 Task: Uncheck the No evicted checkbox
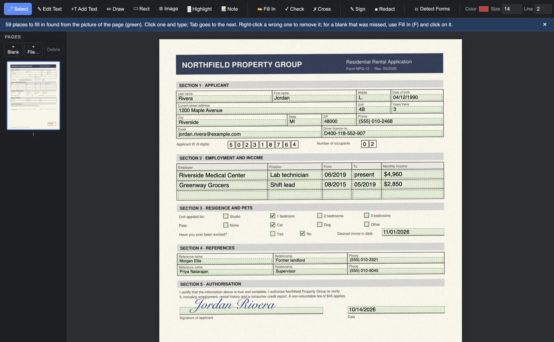tap(302, 234)
